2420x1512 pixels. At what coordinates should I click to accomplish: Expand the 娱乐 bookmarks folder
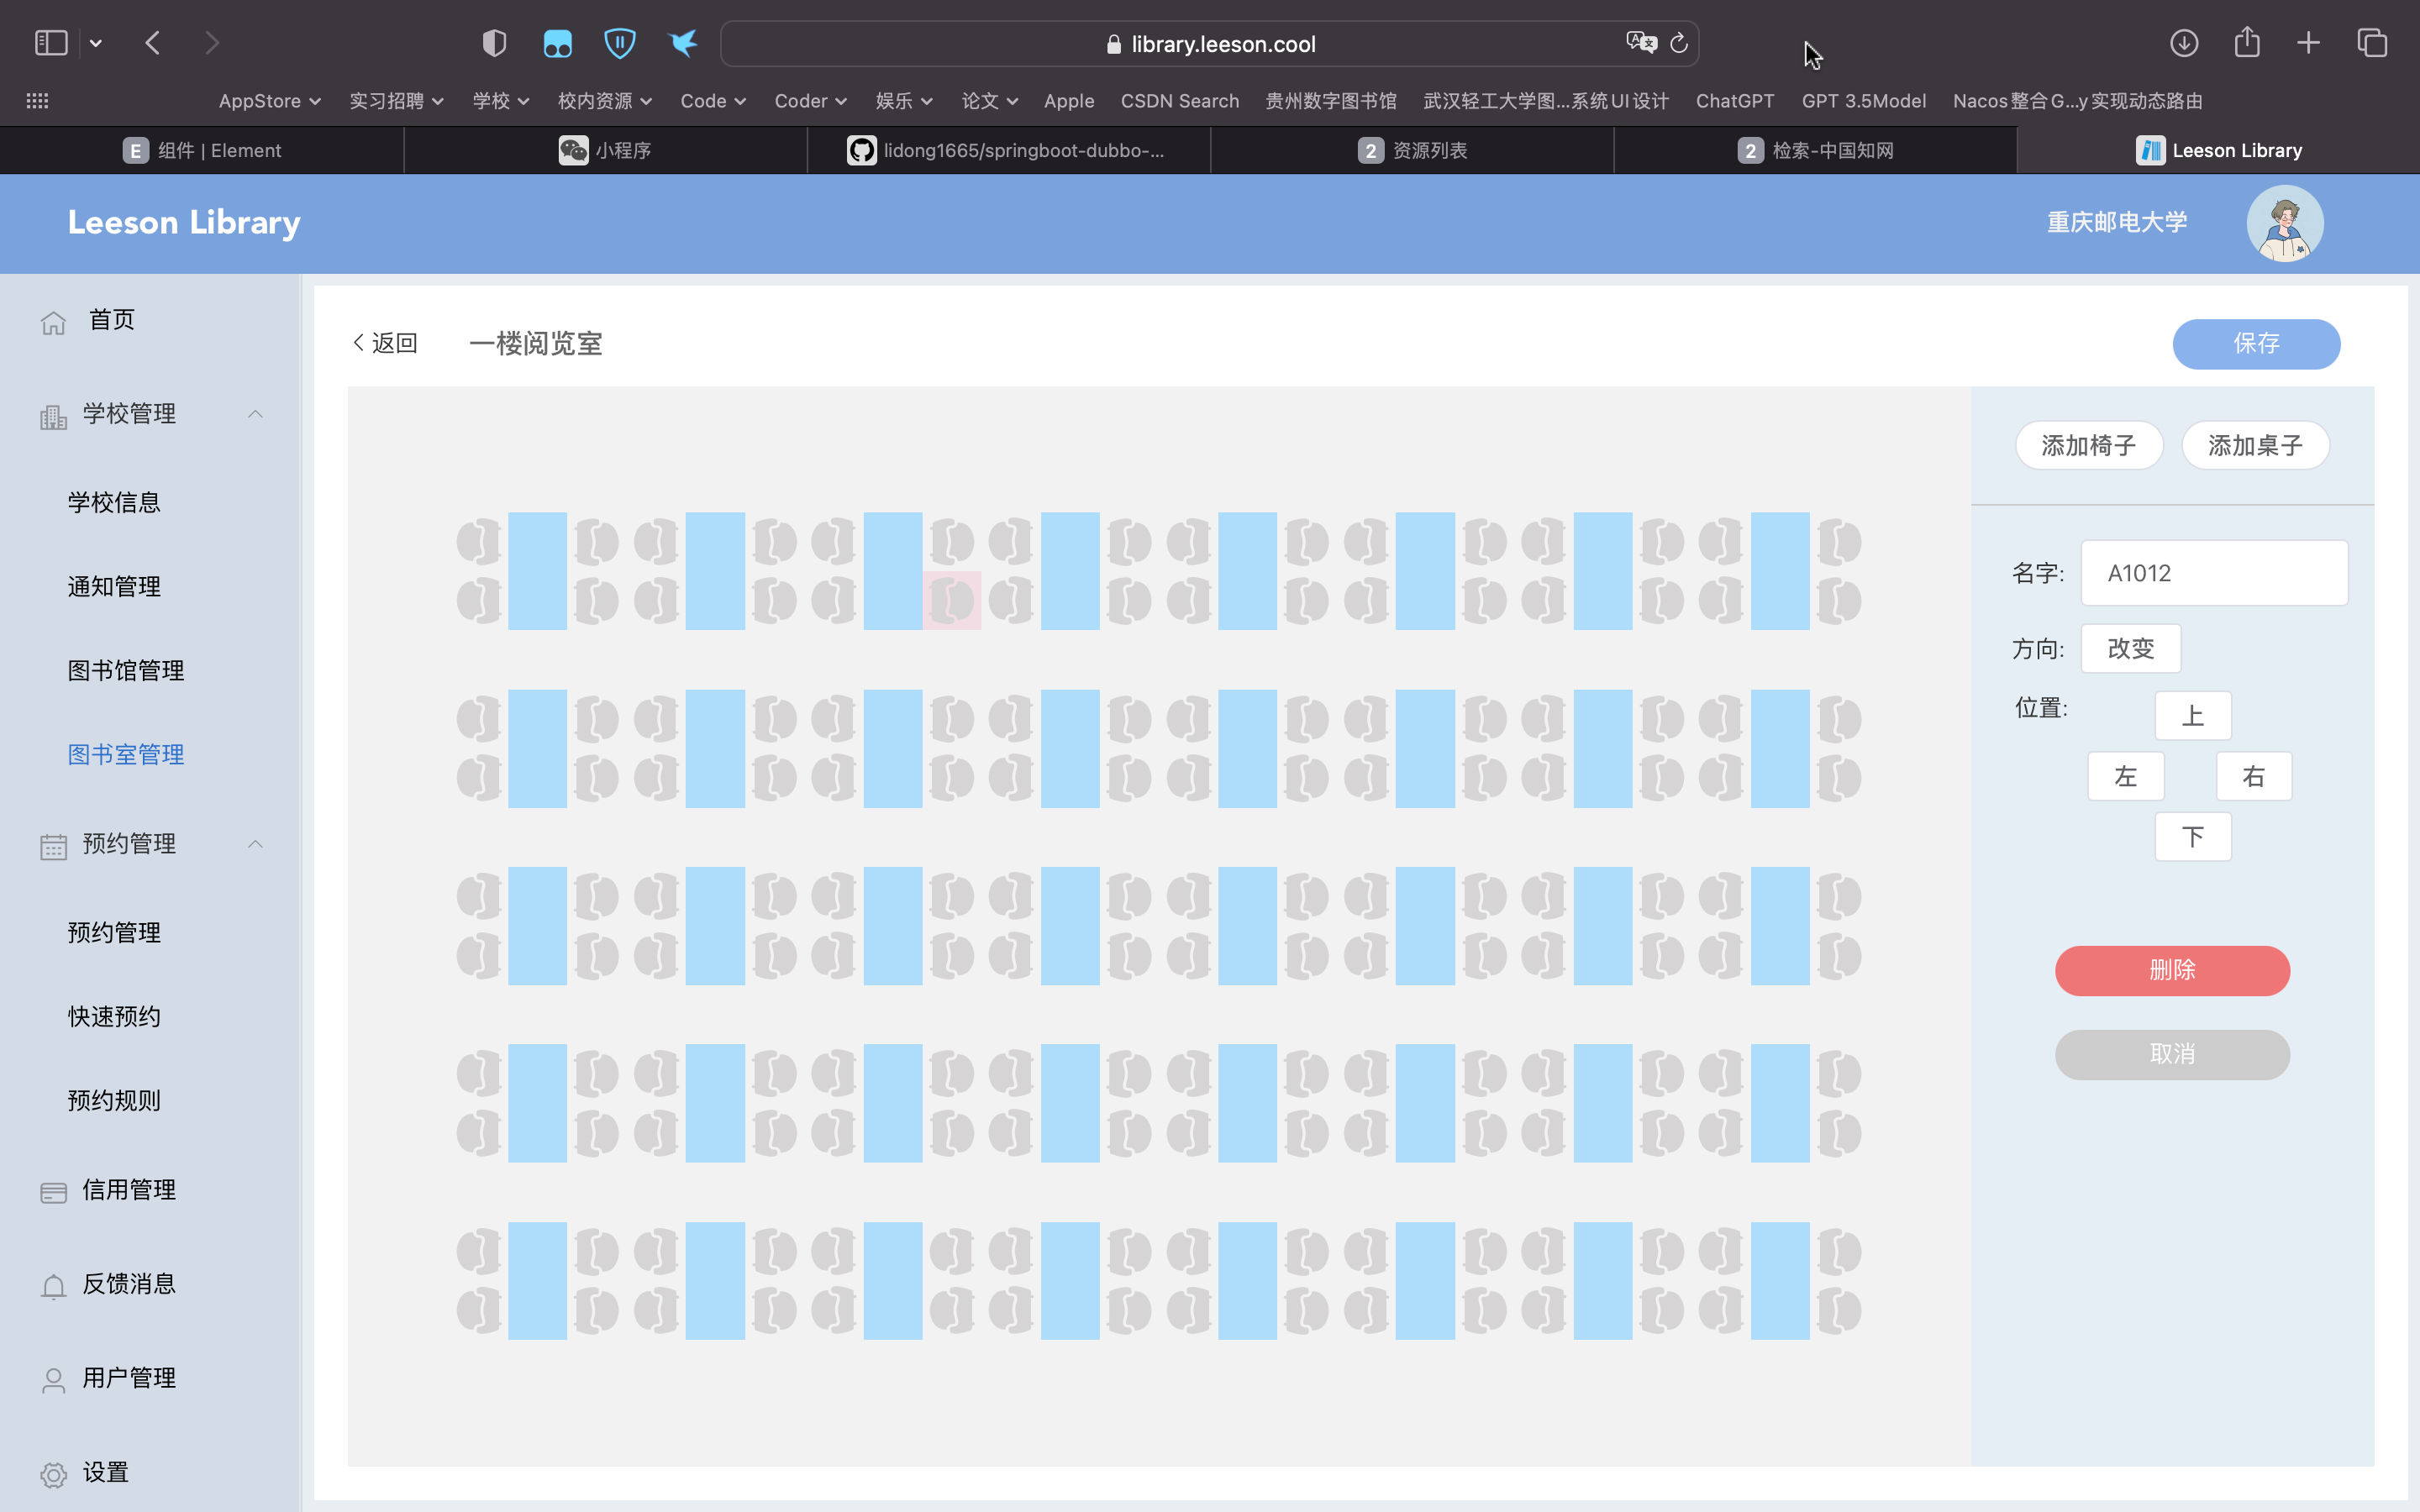(x=904, y=101)
